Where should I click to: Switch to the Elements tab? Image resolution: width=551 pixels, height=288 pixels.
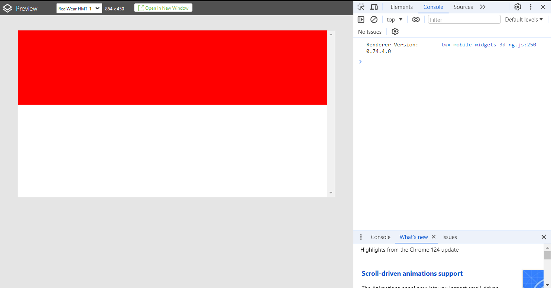click(x=401, y=7)
